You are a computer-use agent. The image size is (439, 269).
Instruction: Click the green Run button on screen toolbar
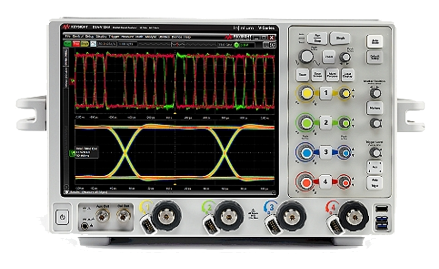click(x=67, y=44)
